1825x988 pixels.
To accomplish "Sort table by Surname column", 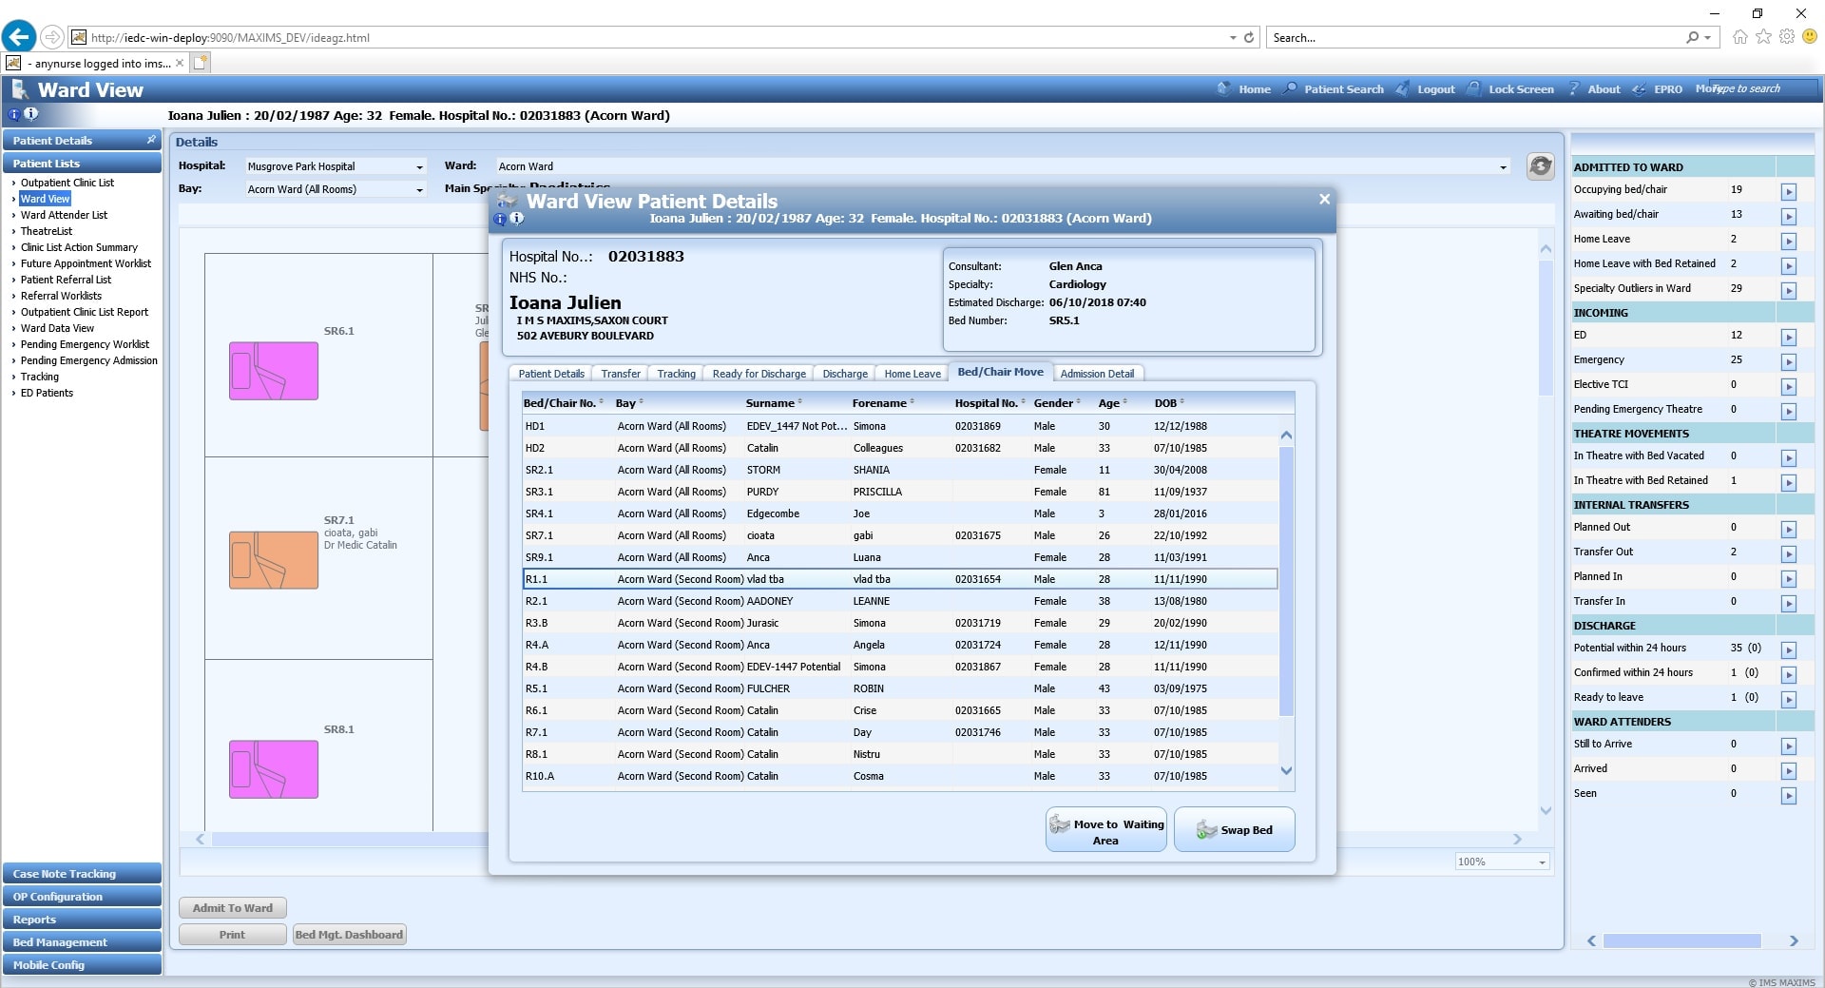I will [774, 403].
